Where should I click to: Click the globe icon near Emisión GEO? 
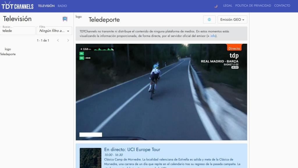tap(210, 19)
